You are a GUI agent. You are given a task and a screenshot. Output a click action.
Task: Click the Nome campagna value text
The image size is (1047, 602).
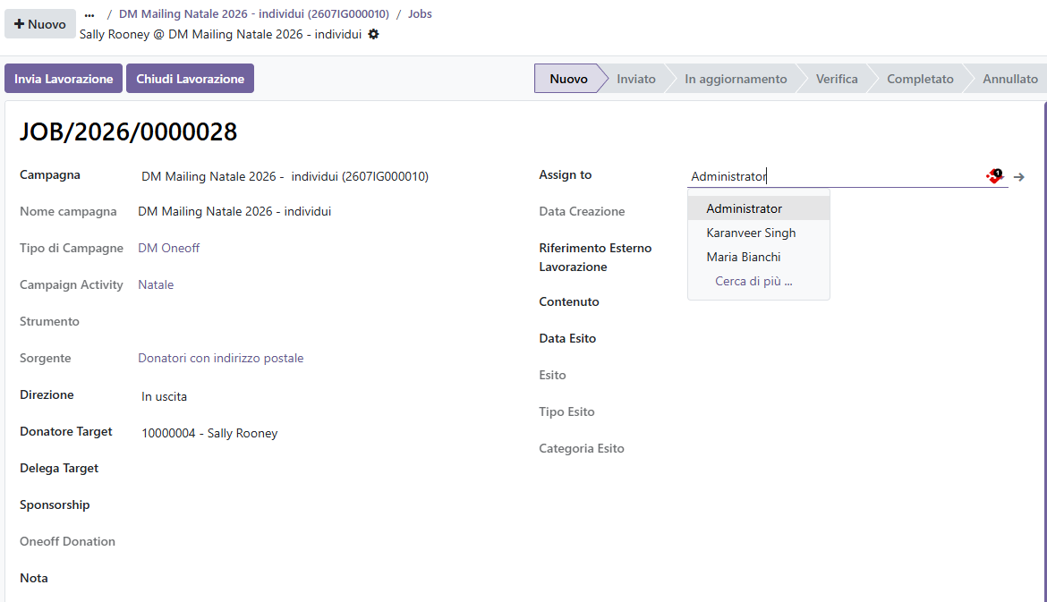click(234, 212)
